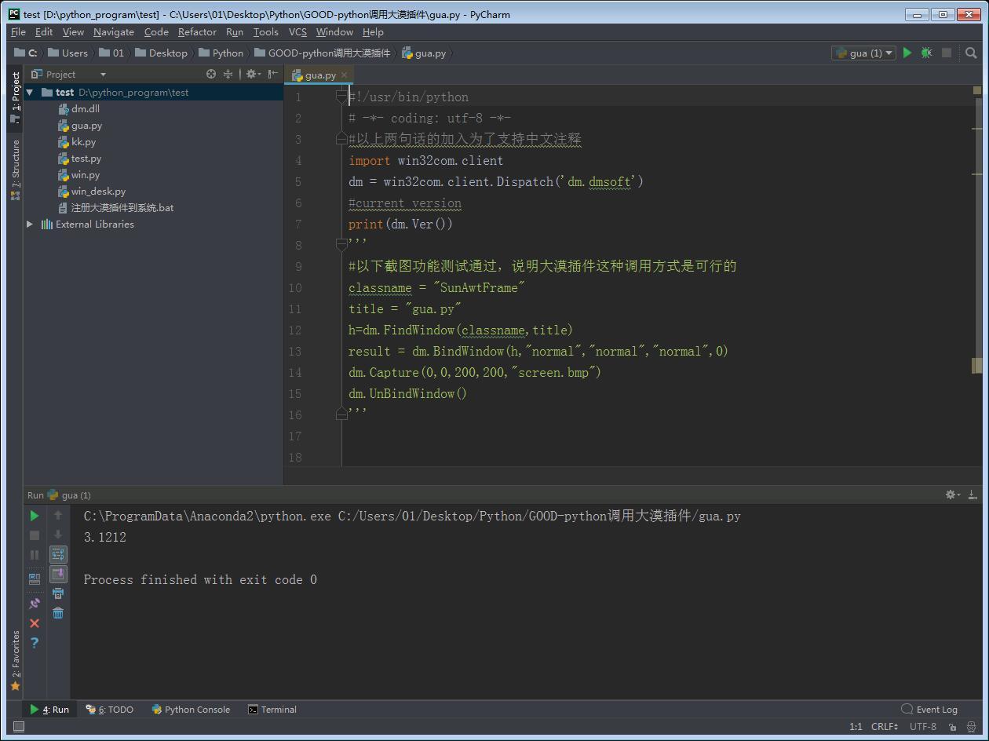Image resolution: width=989 pixels, height=741 pixels.
Task: Click the green Run button in the top toolbar
Action: (x=907, y=53)
